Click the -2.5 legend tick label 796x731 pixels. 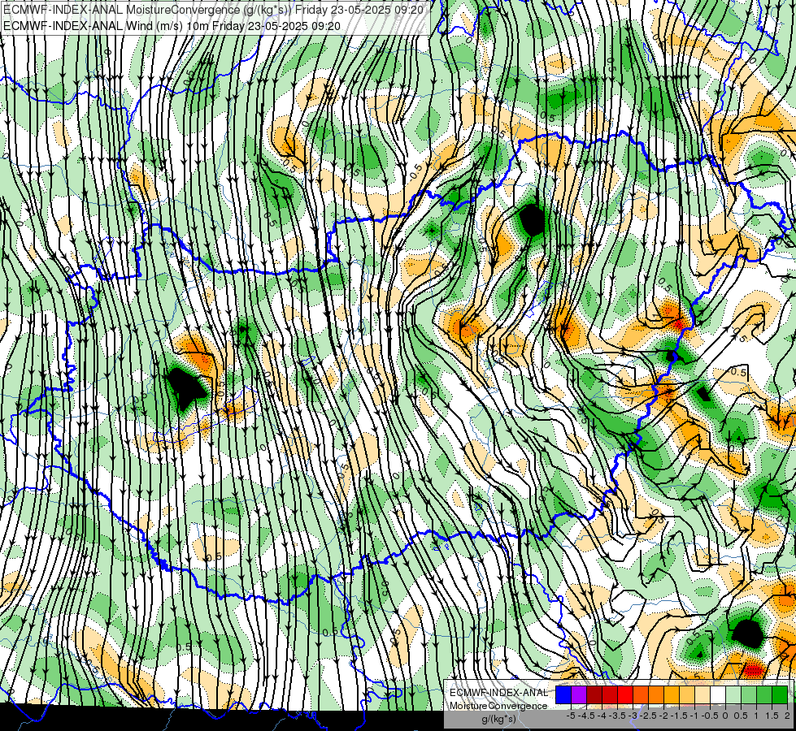point(649,716)
